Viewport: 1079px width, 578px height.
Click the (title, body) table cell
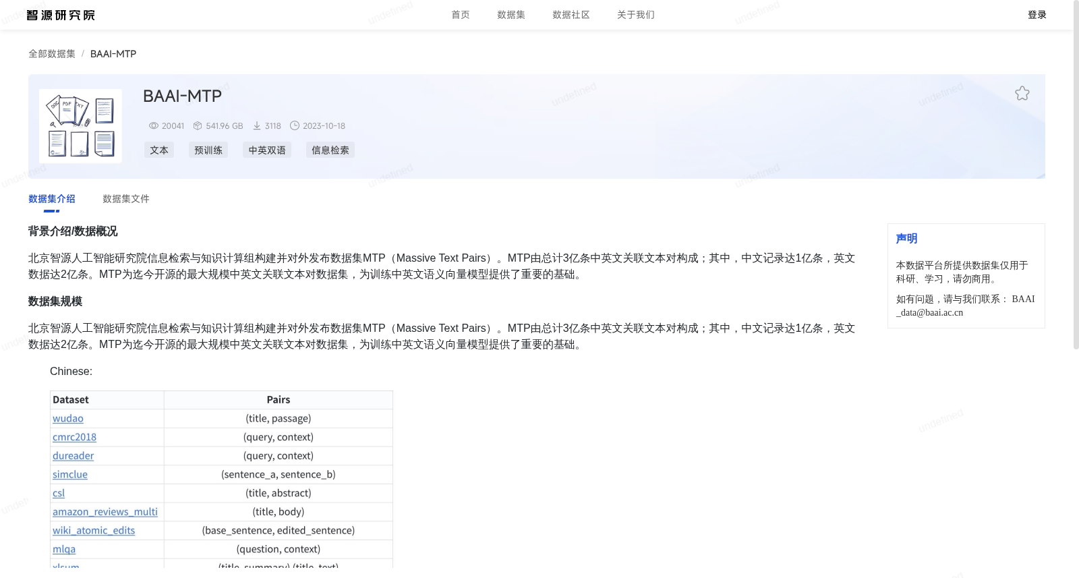279,512
